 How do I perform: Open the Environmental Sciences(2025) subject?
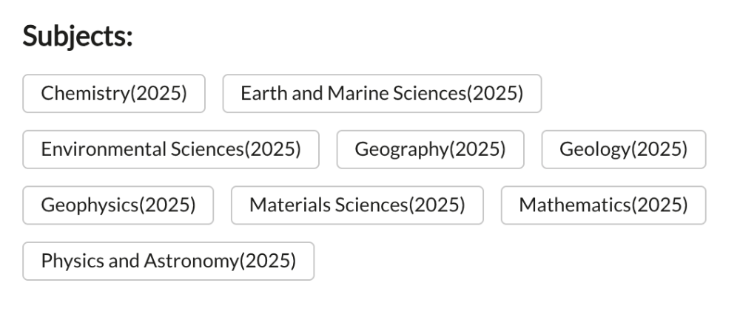[171, 149]
